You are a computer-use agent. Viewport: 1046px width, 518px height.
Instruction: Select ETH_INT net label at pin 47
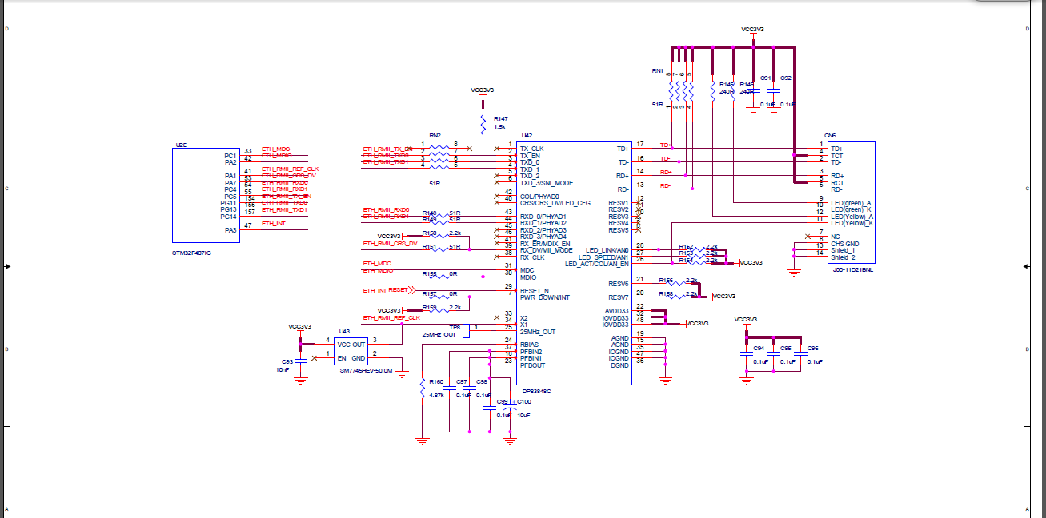[x=274, y=224]
